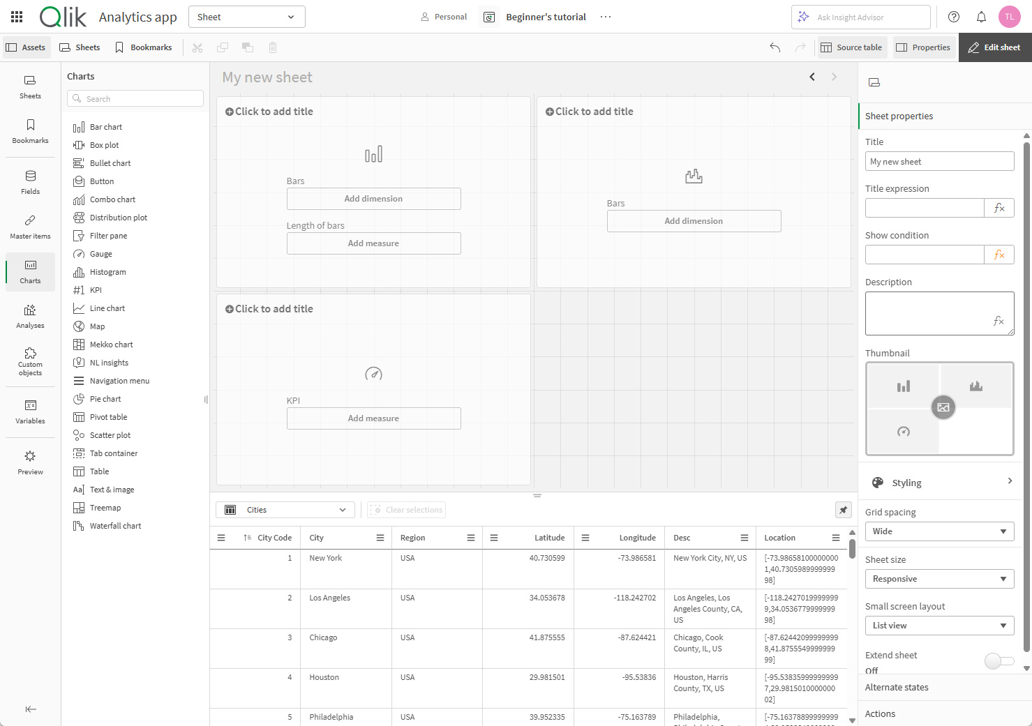Click the Edit sheet button
This screenshot has height=726, width=1032.
coord(994,47)
